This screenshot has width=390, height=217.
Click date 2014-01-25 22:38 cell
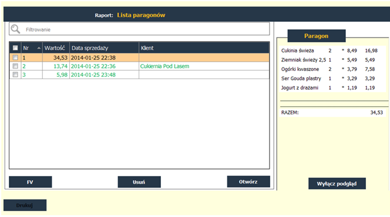coord(93,57)
